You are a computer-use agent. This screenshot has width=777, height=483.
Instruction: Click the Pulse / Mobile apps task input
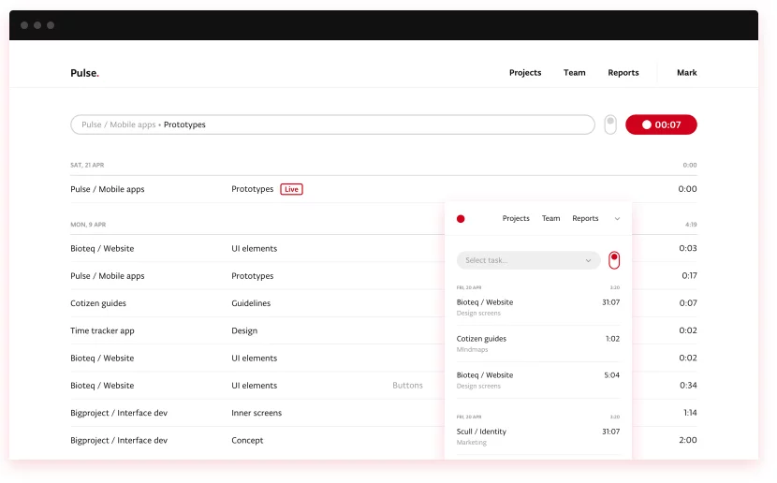coord(332,124)
